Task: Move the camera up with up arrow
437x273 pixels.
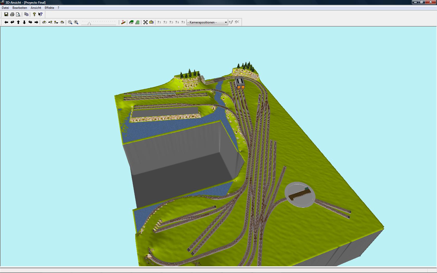Action: pos(18,22)
